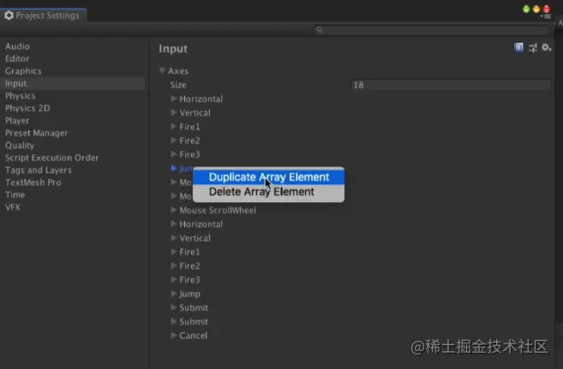Collapse the Axes foldout arrow

(162, 71)
